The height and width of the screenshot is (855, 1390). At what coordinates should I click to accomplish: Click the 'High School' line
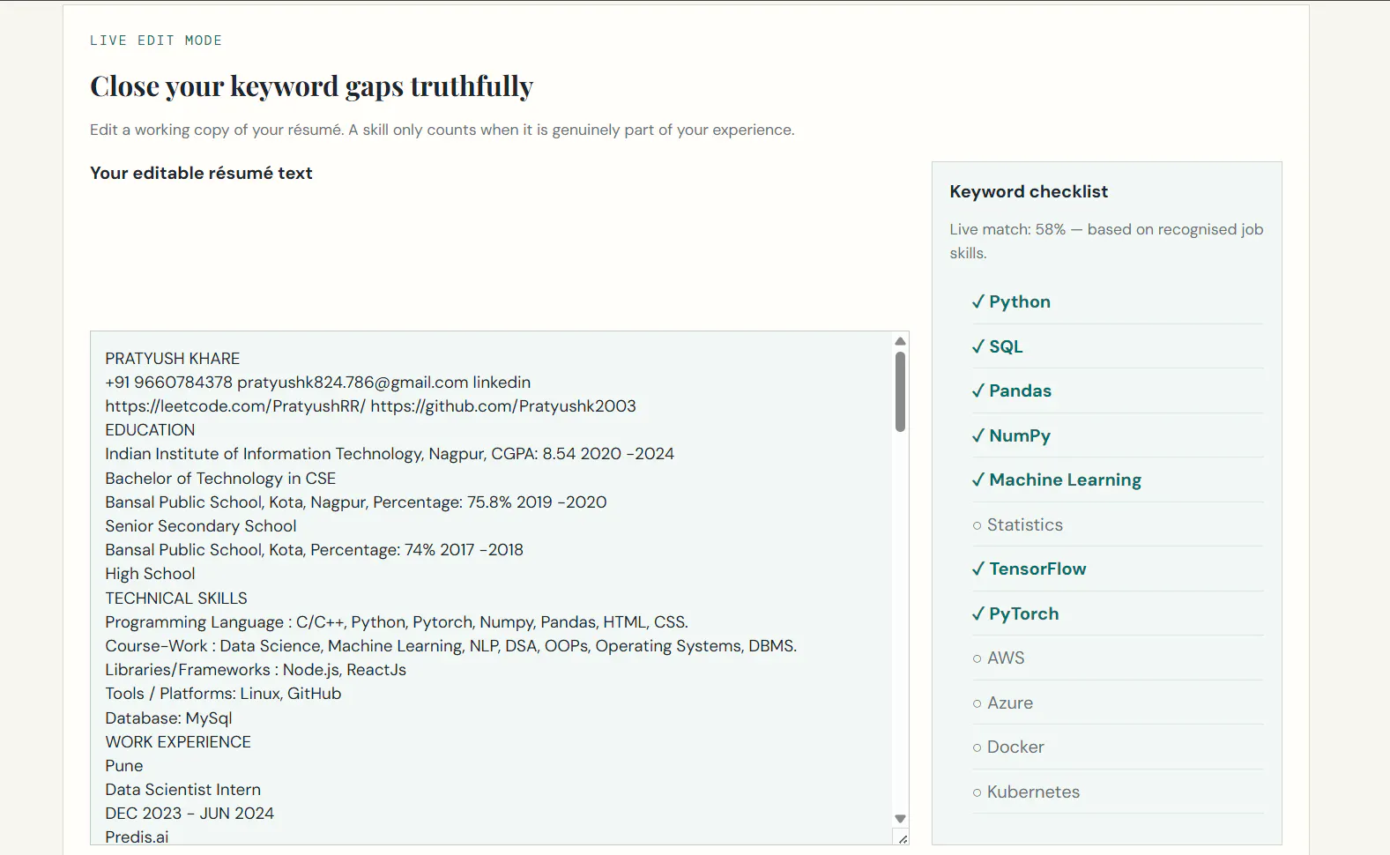click(x=150, y=574)
